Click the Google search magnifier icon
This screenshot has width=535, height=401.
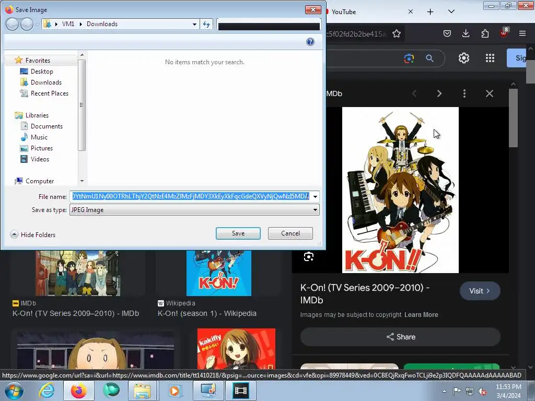429,58
